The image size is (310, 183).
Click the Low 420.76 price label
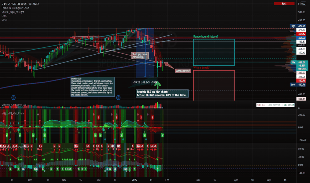(298, 85)
